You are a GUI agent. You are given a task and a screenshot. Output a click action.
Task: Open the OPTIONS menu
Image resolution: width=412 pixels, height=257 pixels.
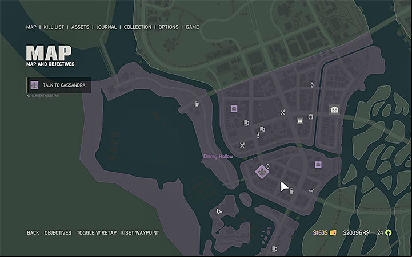point(169,27)
